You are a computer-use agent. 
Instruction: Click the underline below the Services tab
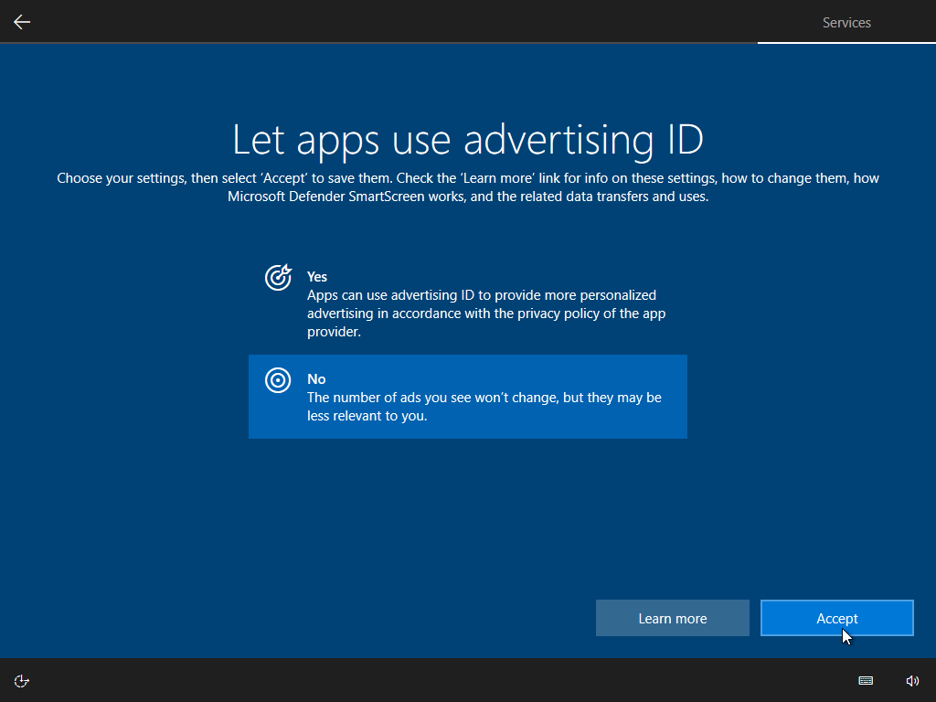click(846, 42)
